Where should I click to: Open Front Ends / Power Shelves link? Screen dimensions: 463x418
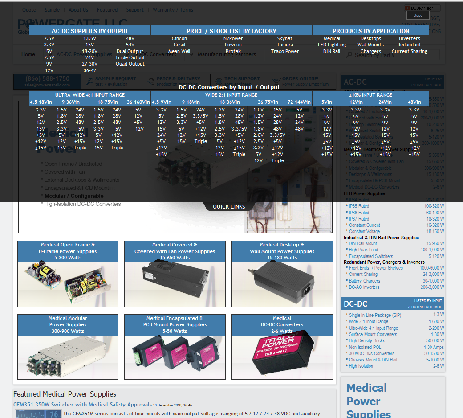click(376, 268)
